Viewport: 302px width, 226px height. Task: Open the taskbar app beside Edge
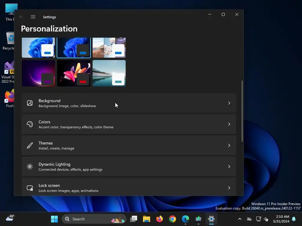[198, 219]
